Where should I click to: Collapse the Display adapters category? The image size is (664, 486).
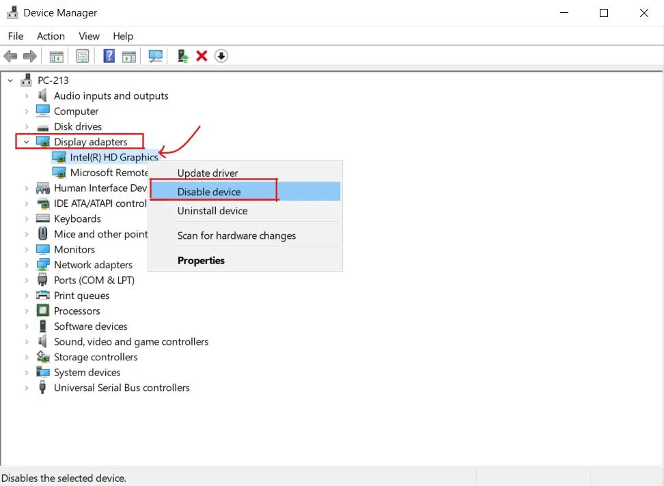point(26,141)
